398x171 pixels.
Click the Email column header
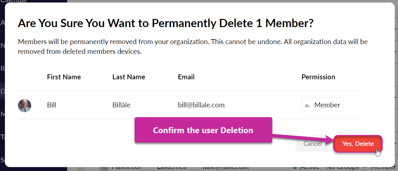pyautogui.click(x=186, y=77)
